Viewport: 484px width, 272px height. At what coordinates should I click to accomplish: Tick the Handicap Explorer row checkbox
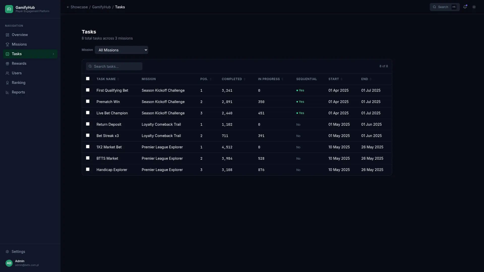pyautogui.click(x=88, y=169)
